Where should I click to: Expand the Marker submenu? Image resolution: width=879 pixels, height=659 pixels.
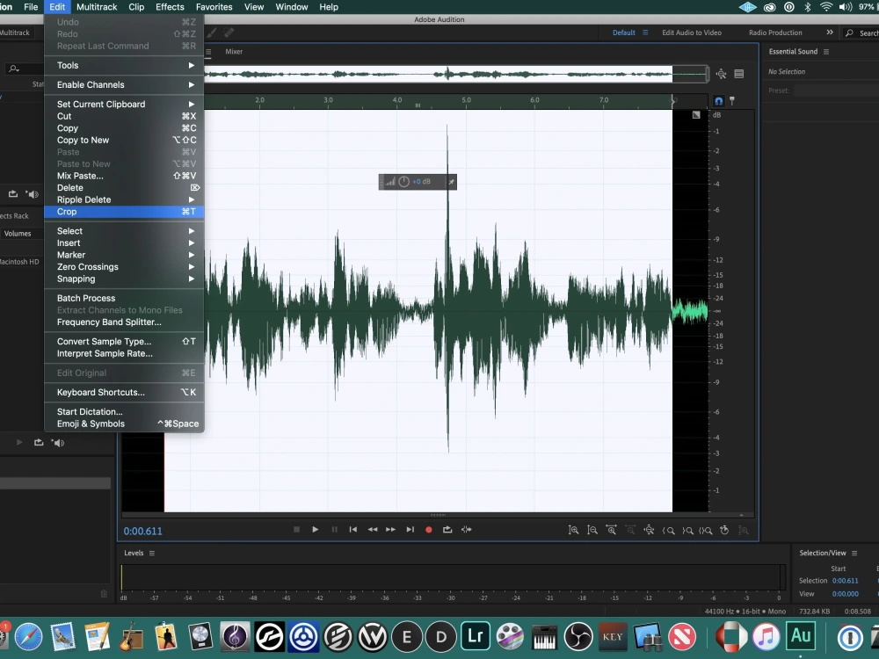pyautogui.click(x=124, y=255)
